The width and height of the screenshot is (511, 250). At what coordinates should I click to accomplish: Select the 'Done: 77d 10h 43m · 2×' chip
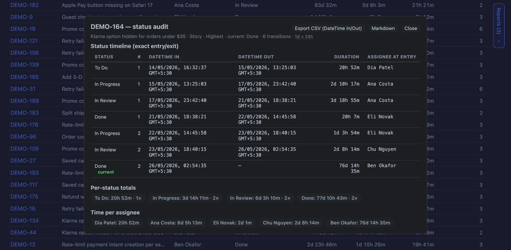pyautogui.click(x=329, y=198)
